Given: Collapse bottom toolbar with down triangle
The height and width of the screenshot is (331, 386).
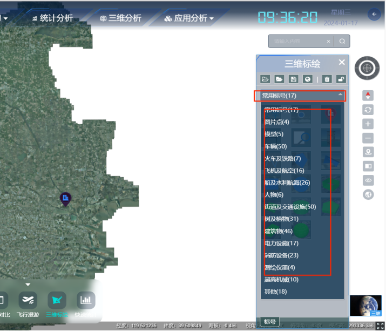Looking at the screenshot, I should (x=28, y=285).
